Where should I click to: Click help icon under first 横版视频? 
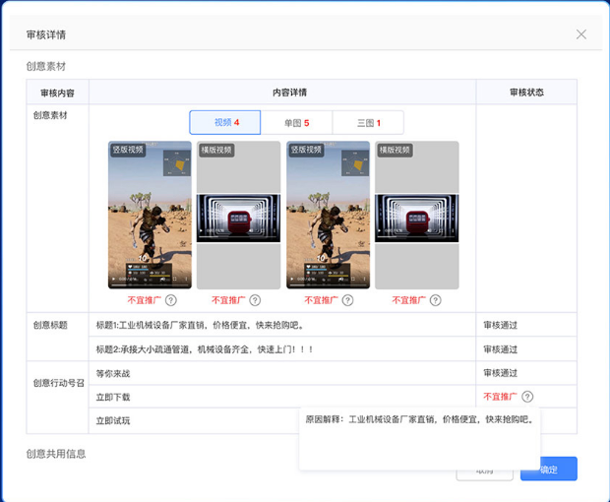pos(255,300)
